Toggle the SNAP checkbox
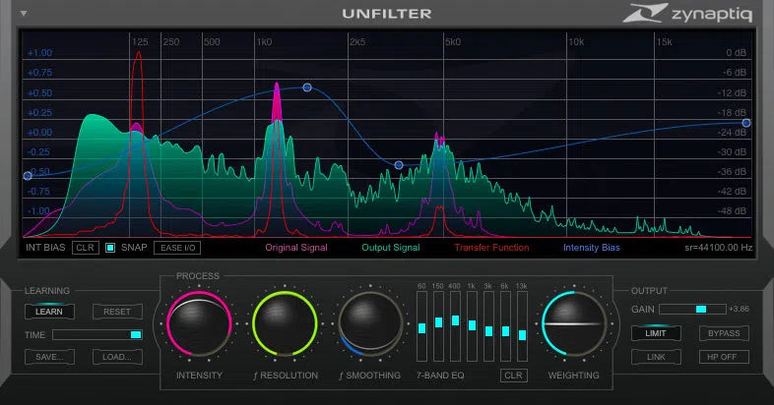This screenshot has width=774, height=405. pos(110,248)
